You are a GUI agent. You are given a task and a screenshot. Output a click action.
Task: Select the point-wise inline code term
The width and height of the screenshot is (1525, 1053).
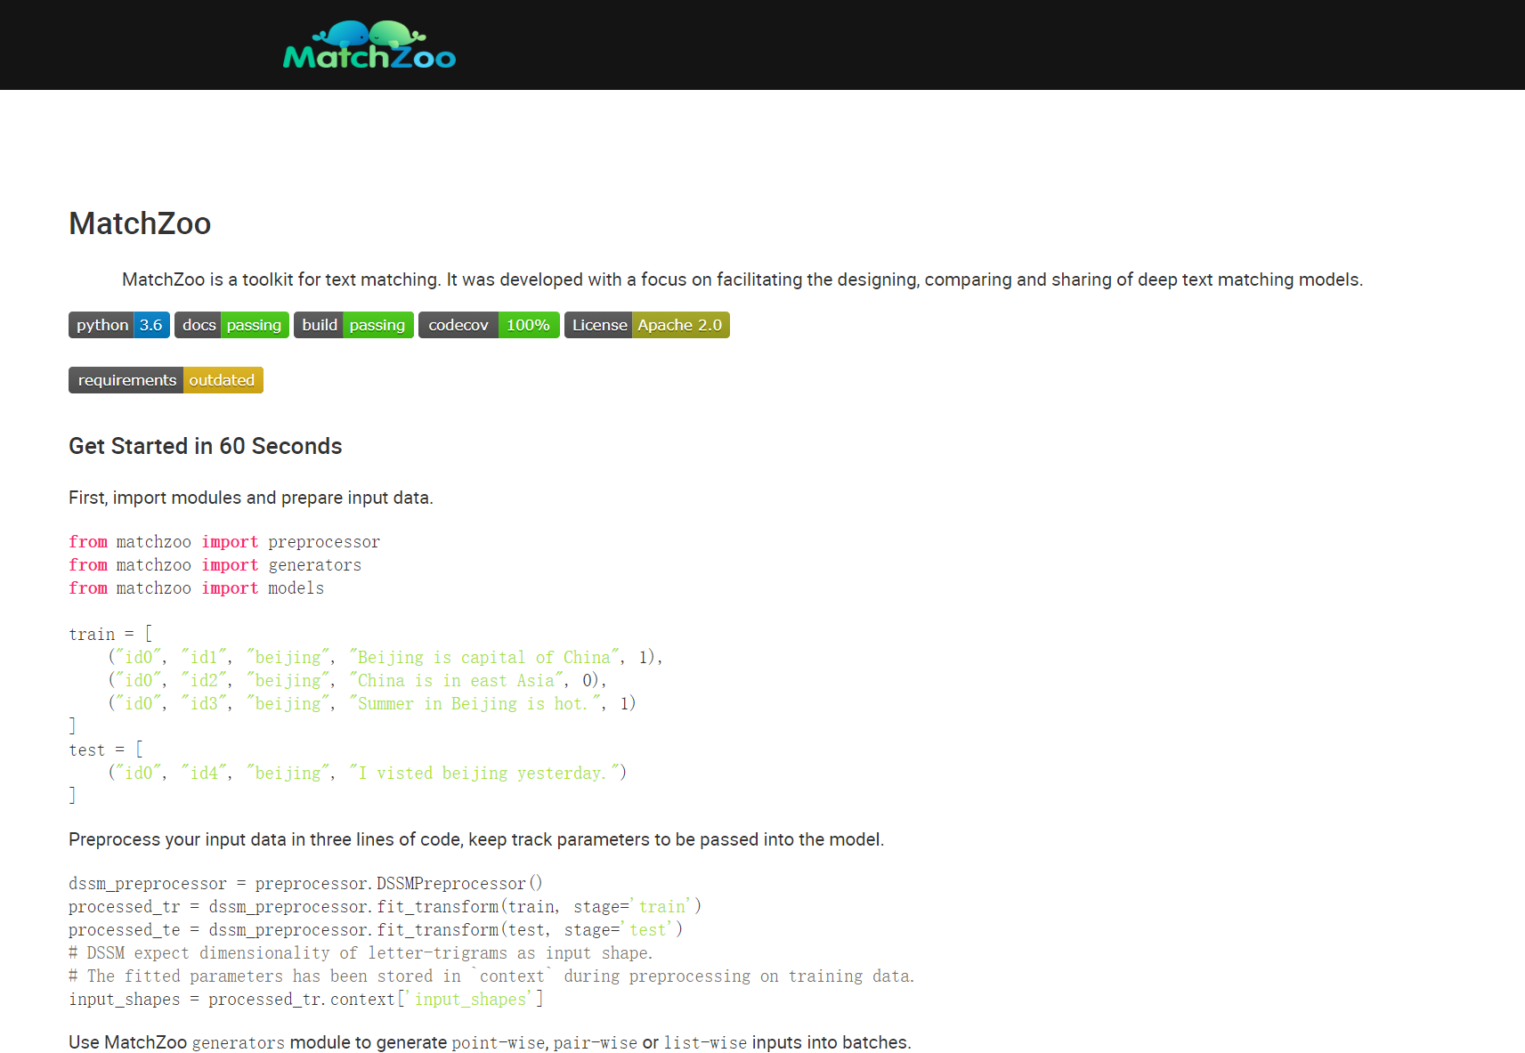(499, 1042)
